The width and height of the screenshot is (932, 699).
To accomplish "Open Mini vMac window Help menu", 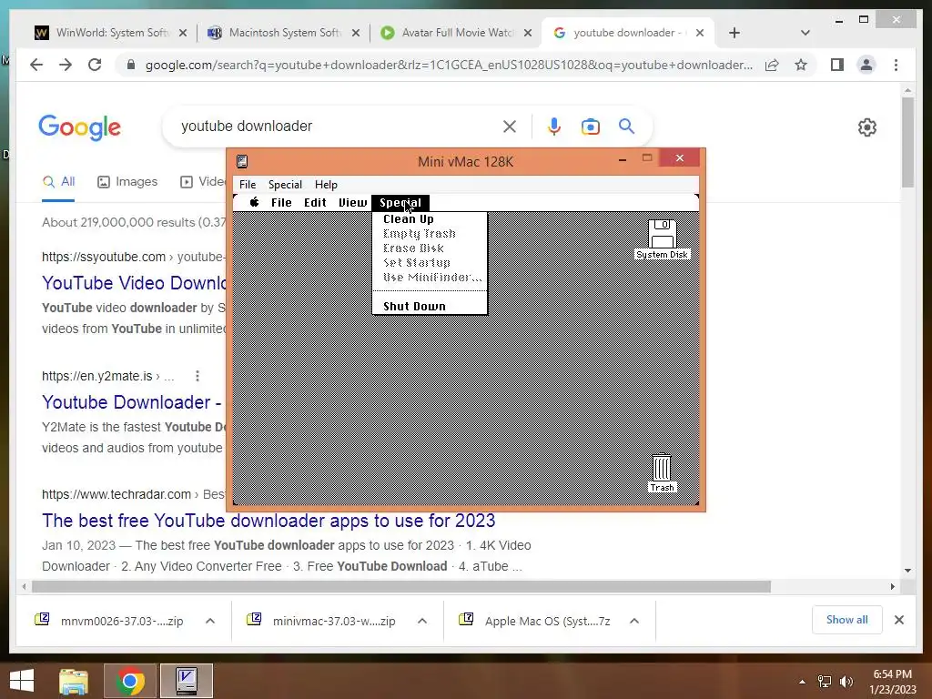I will click(x=326, y=184).
